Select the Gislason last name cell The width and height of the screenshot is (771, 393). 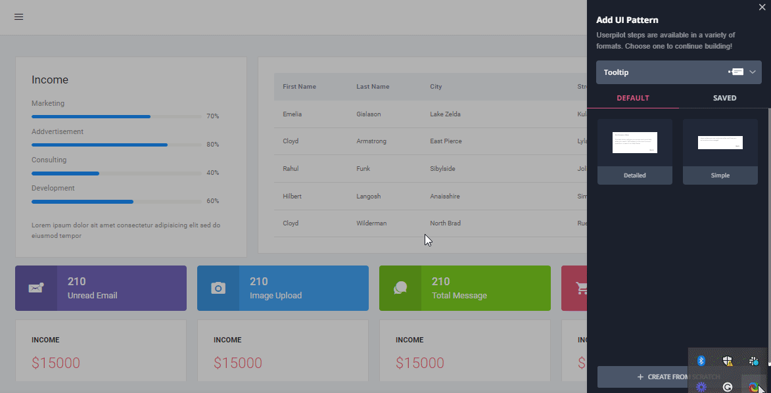click(368, 114)
